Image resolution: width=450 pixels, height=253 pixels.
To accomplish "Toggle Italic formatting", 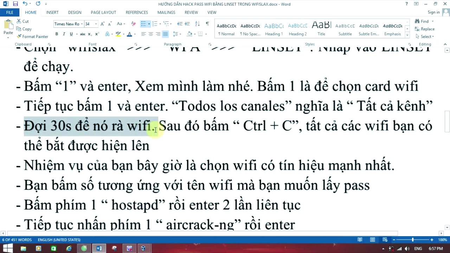I will [64, 34].
